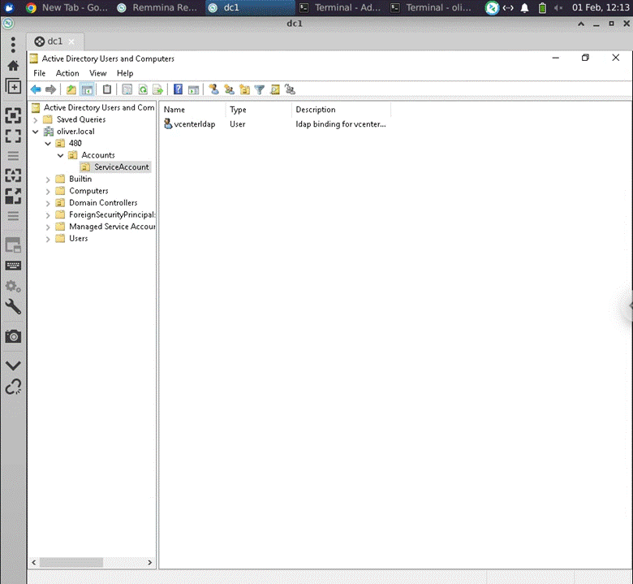Click 'ldap binding for vcenter...' description cell
The image size is (633, 584).
pyautogui.click(x=341, y=124)
